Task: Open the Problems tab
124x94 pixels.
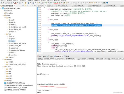Action: pyautogui.click(x=42, y=56)
